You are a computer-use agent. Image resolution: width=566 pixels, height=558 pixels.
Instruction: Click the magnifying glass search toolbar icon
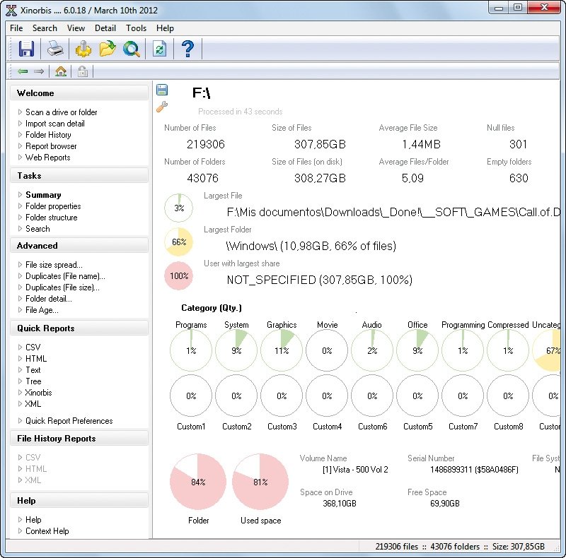click(132, 48)
